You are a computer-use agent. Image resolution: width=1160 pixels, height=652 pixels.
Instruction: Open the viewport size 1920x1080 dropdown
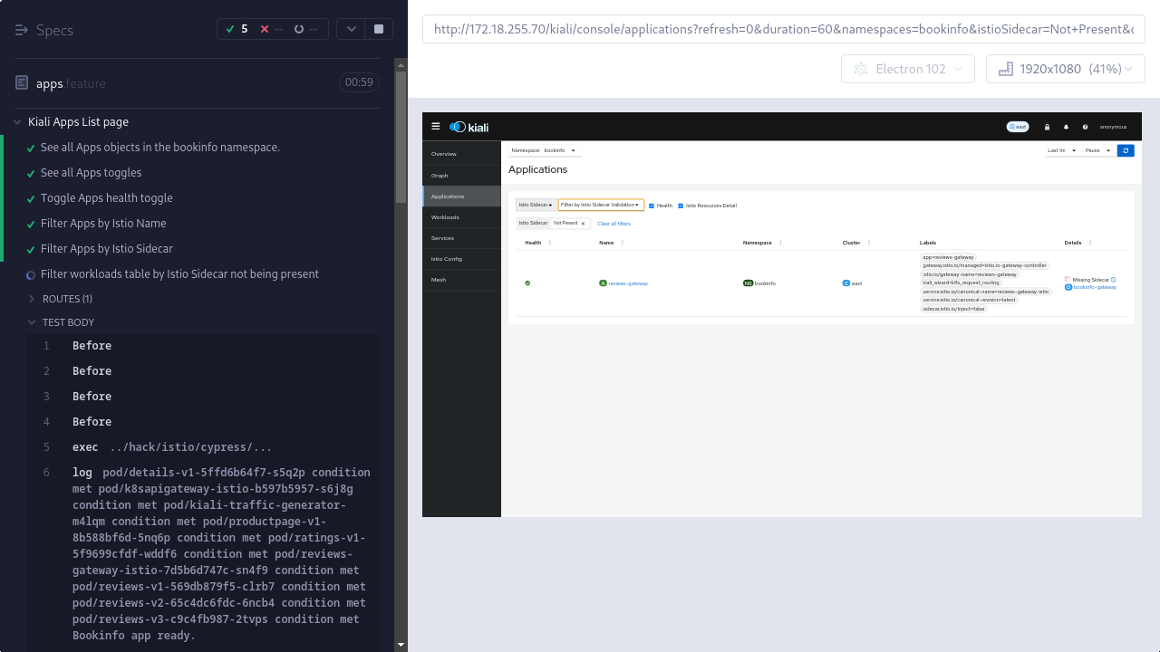pos(1065,69)
